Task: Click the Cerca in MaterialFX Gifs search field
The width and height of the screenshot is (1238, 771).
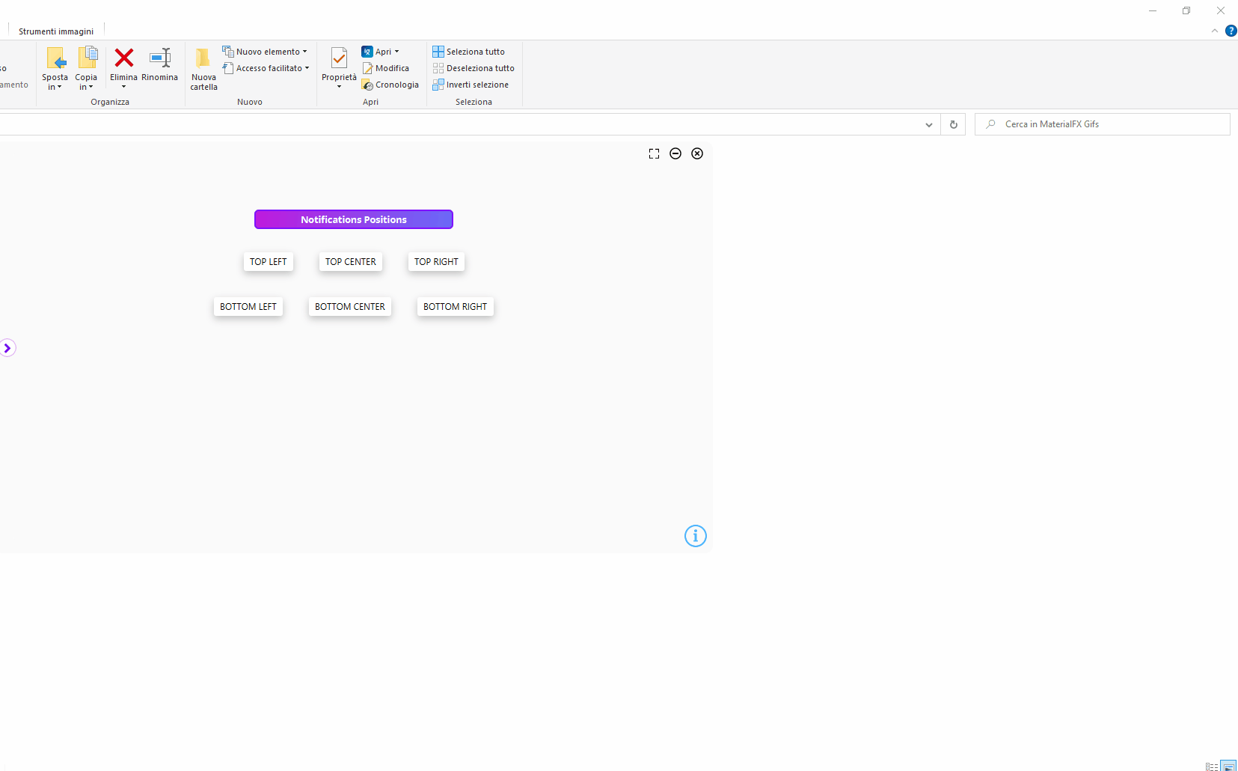Action: click(1103, 124)
